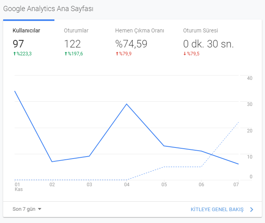Screen dimensions: 265x223
Task: Click the green up arrow beside %197,6
Action: click(x=66, y=54)
